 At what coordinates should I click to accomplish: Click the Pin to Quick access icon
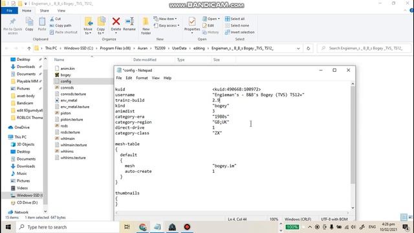tap(12, 22)
